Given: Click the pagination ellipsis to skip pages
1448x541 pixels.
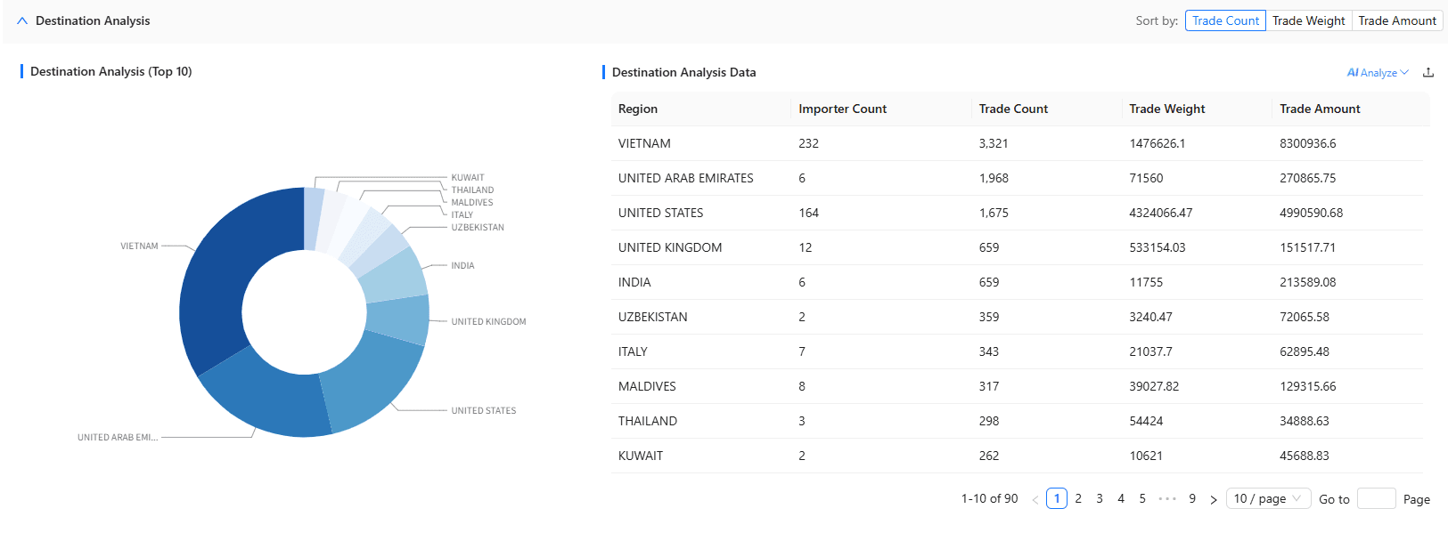Looking at the screenshot, I should point(1167,498).
